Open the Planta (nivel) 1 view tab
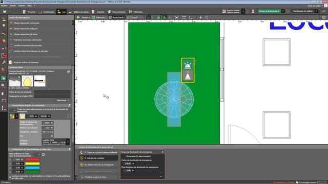Image resolution: width=328 pixels, height=184 pixels. point(117,17)
